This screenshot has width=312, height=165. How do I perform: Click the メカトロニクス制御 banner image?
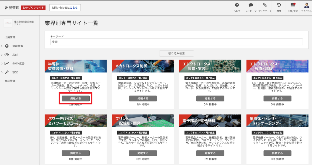(143, 66)
